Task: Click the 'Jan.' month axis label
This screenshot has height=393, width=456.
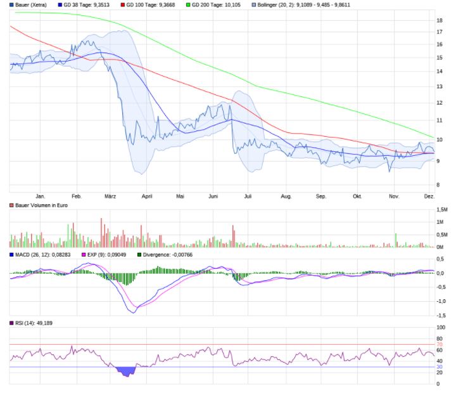Action: [x=41, y=196]
